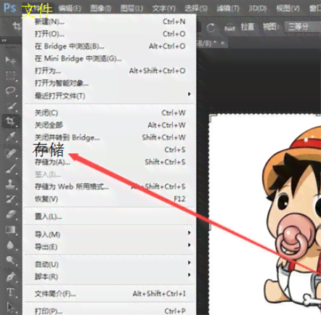Screen dimensions: 321x315
Task: Choose 恢复(V) menu item
Action: [x=110, y=199]
